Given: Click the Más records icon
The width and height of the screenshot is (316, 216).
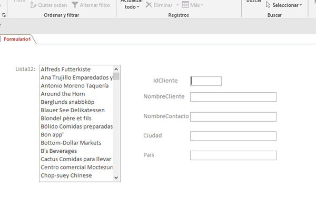Looking at the screenshot, I should click(x=185, y=5).
